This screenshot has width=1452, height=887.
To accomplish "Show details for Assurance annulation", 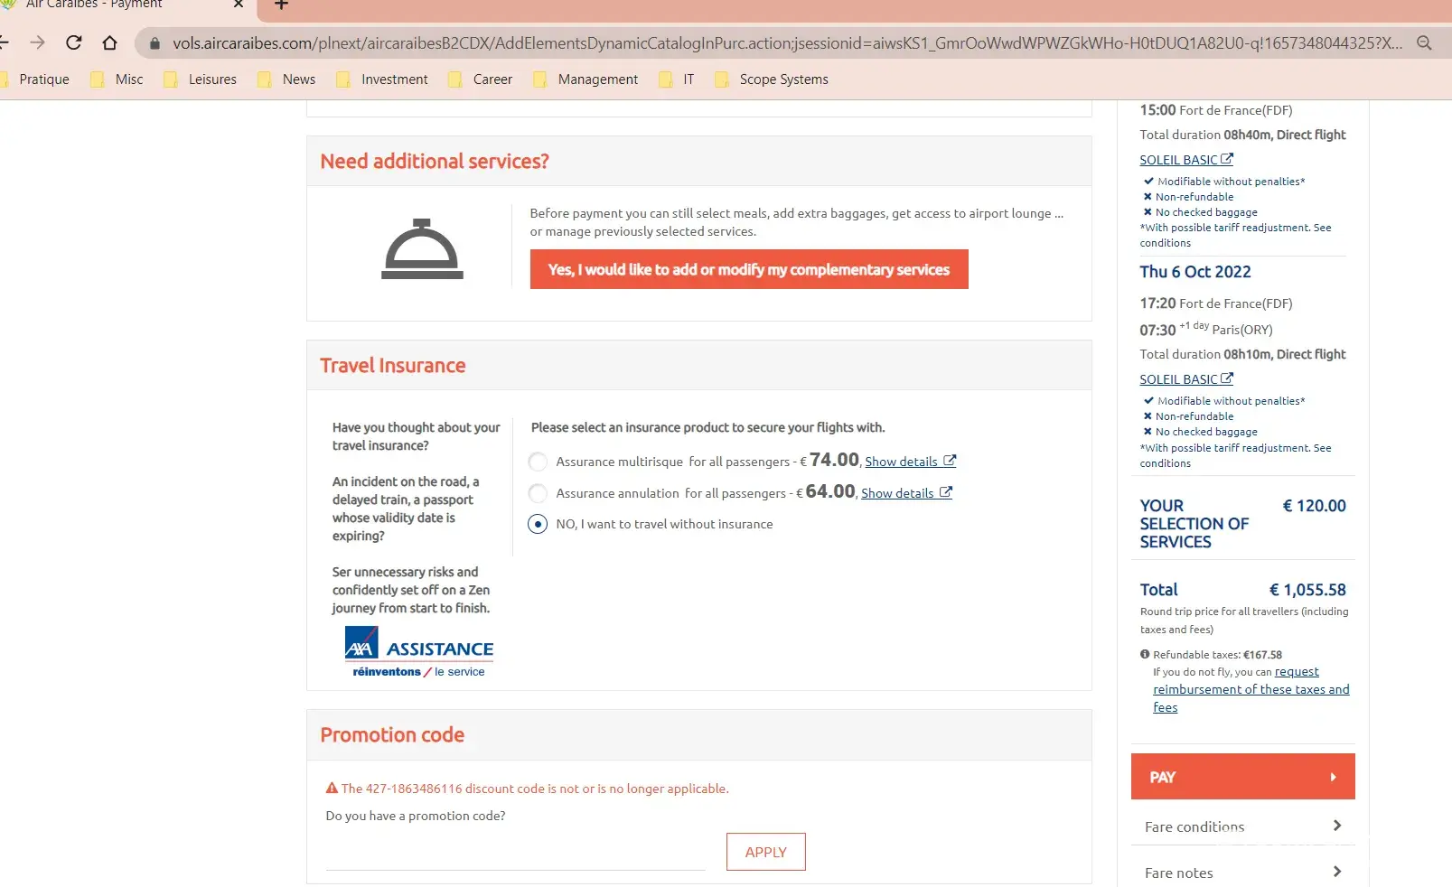I will [x=906, y=493].
